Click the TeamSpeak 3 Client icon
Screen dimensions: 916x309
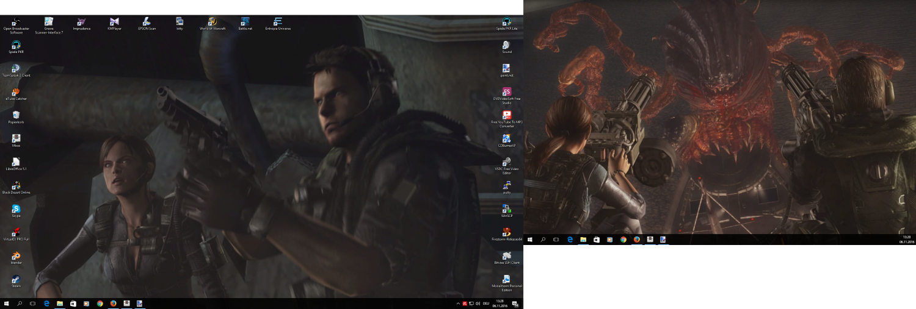(16, 69)
